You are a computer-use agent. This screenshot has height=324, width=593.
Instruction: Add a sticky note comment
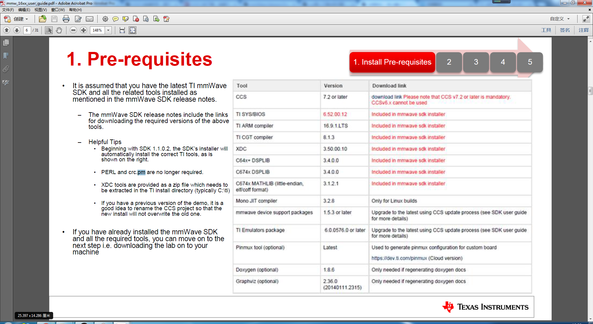[x=116, y=19]
